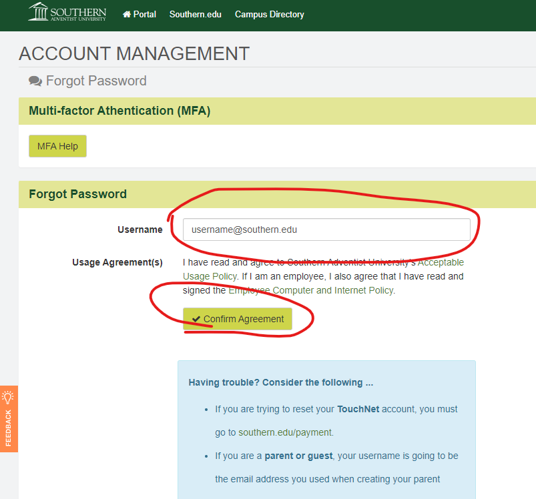Click the Usage Agreement(s) label

117,262
